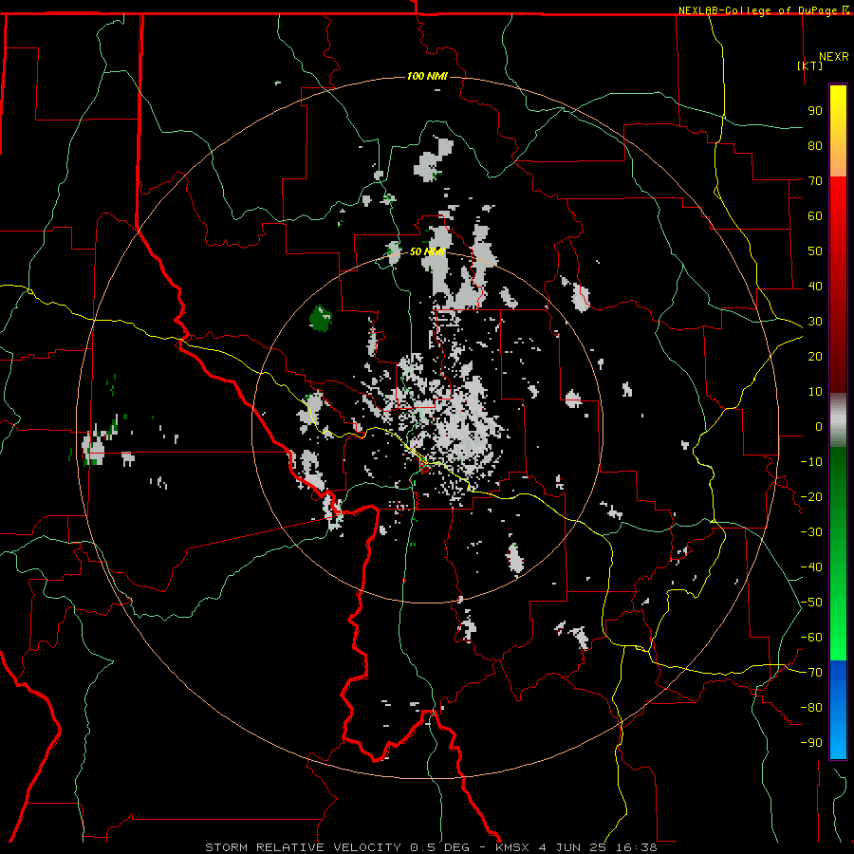Click the positive 20 scale value
The image size is (854, 854).
click(x=815, y=357)
